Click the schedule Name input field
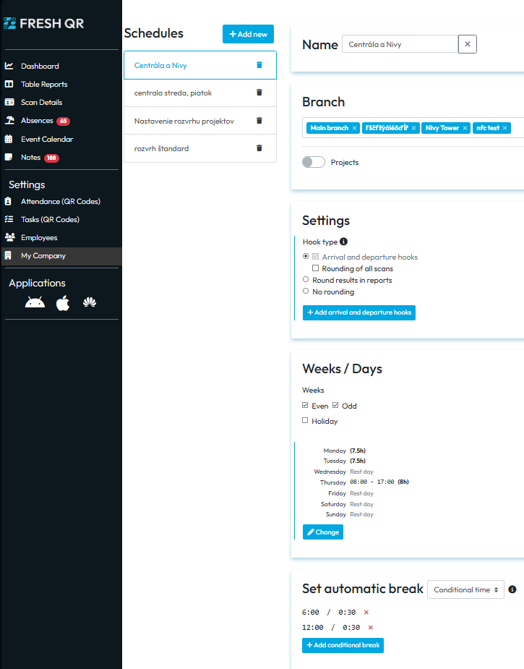Screen dimensions: 524x669 tap(400, 44)
